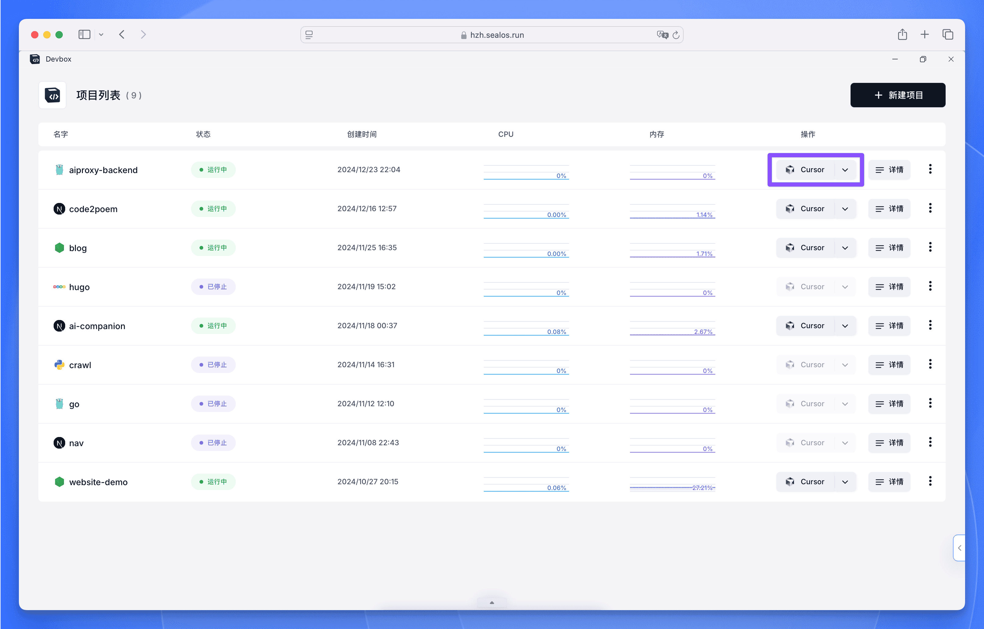Click the Devbox logo icon beside 项目列表
This screenshot has width=984, height=629.
pos(52,95)
